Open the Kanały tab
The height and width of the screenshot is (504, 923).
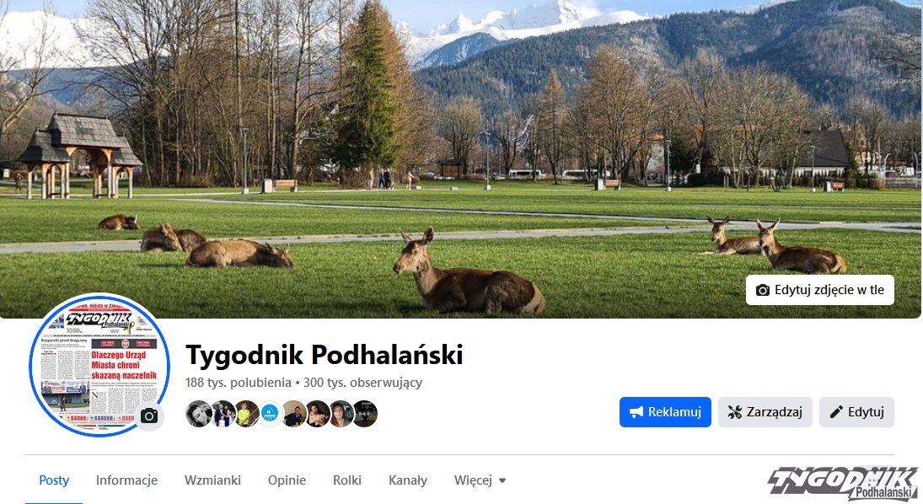[407, 480]
